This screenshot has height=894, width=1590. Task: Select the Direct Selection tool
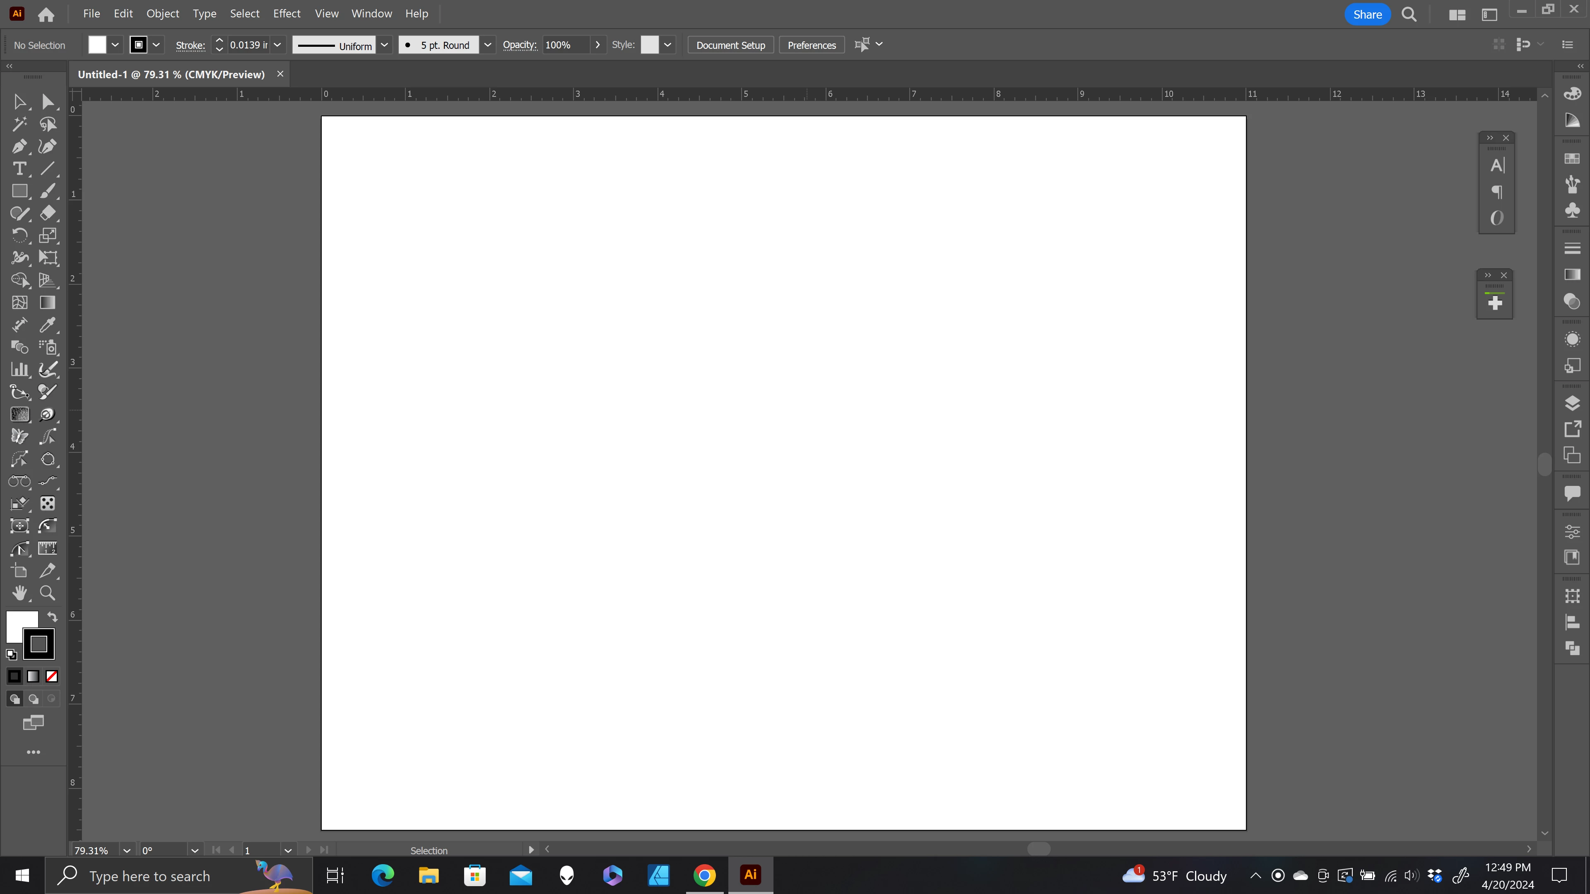48,102
